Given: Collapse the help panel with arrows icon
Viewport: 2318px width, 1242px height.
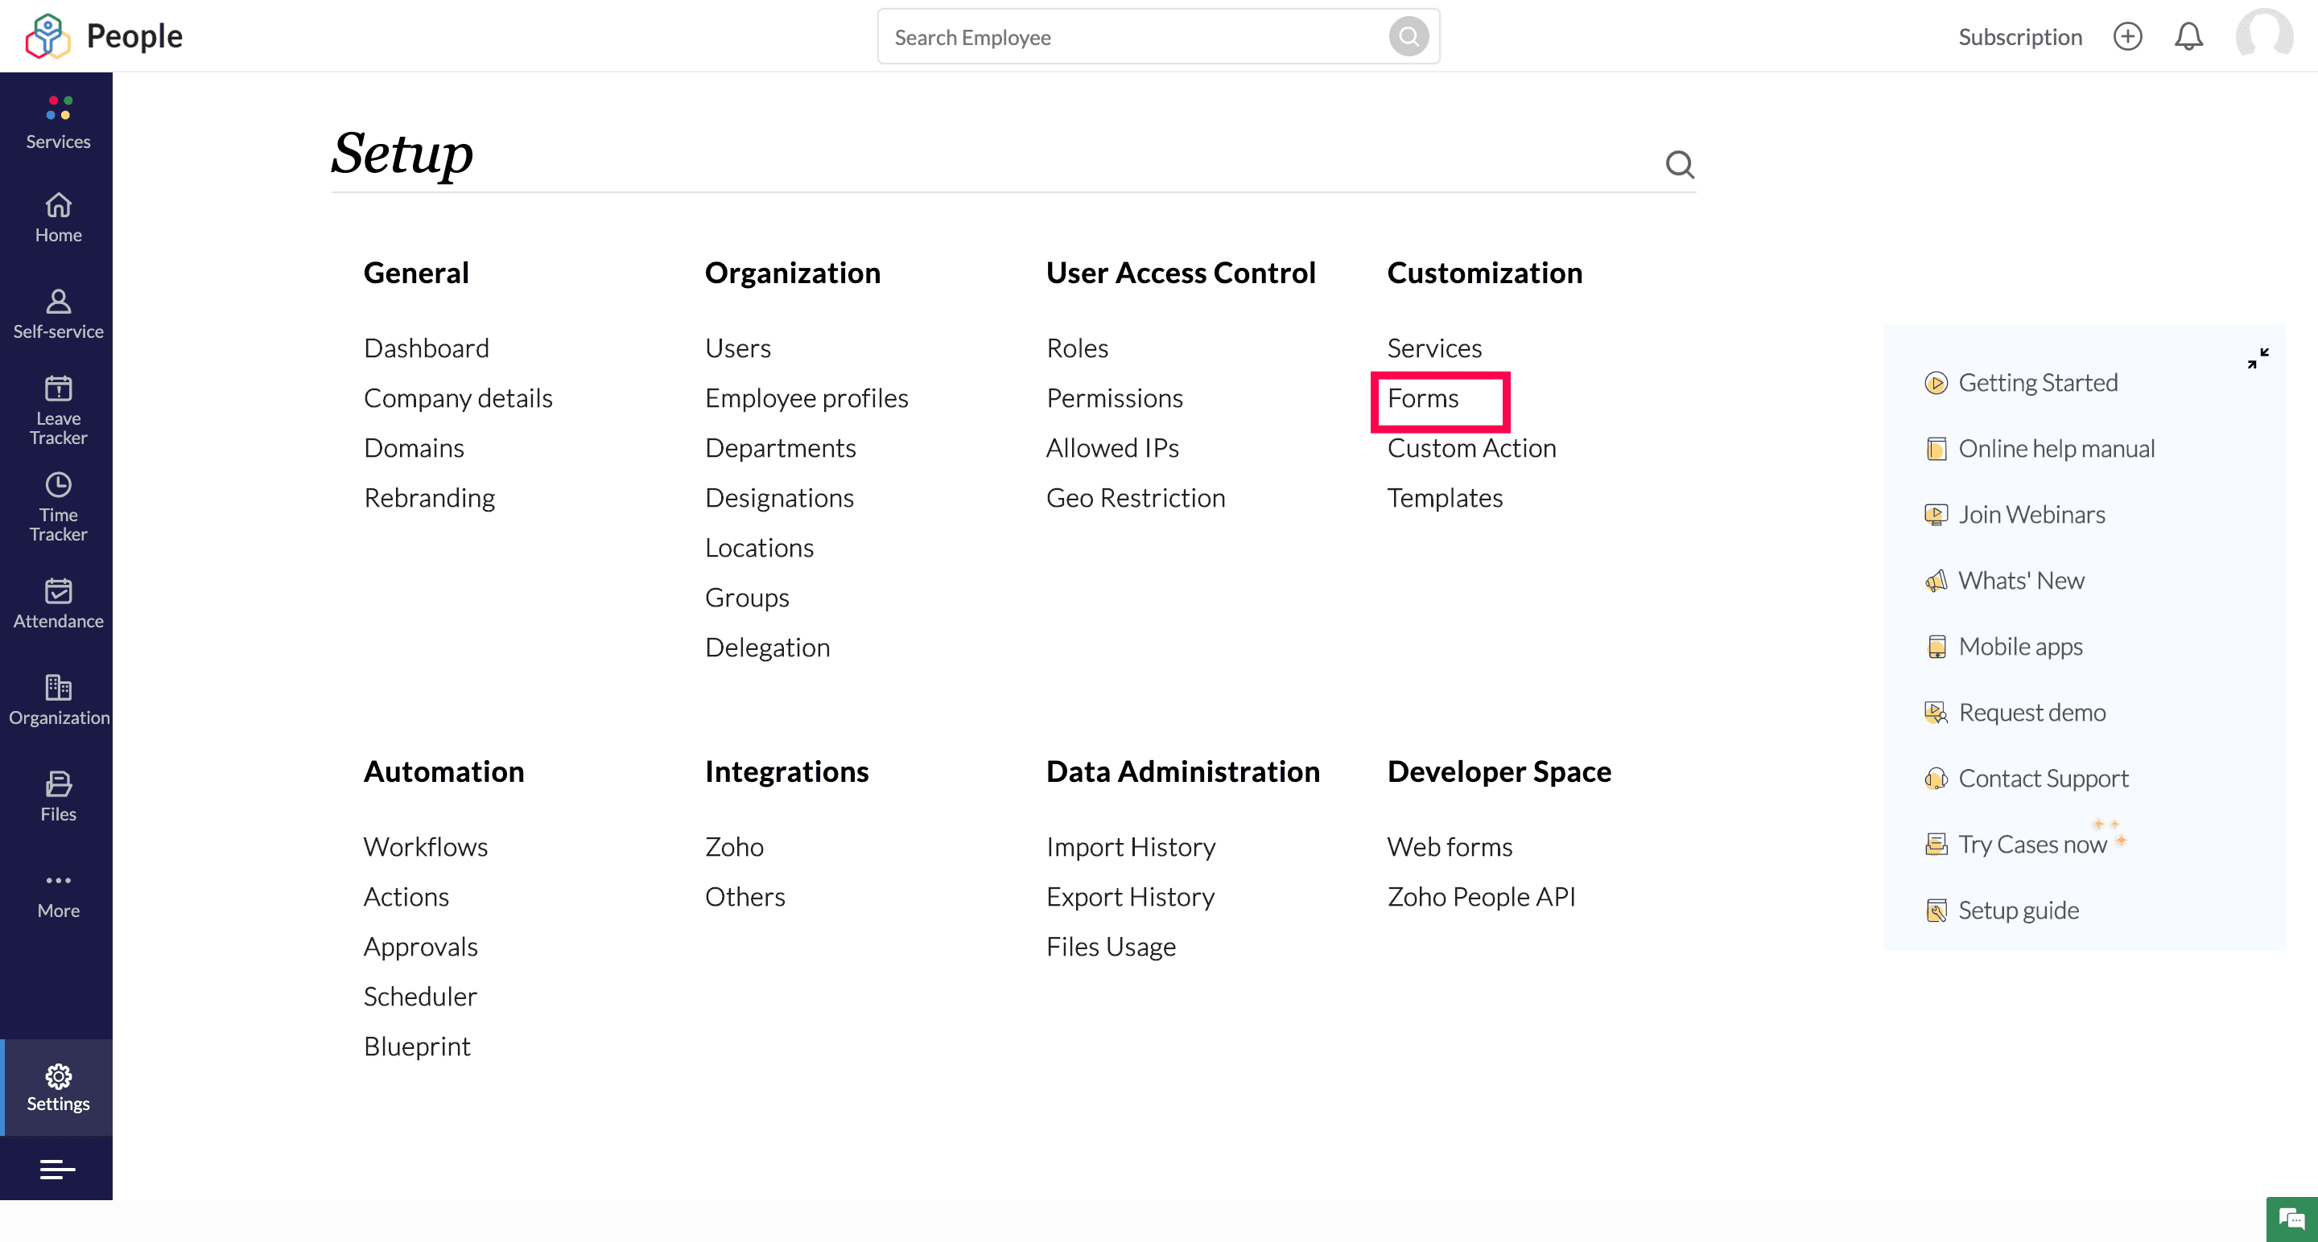Looking at the screenshot, I should coord(2258,358).
